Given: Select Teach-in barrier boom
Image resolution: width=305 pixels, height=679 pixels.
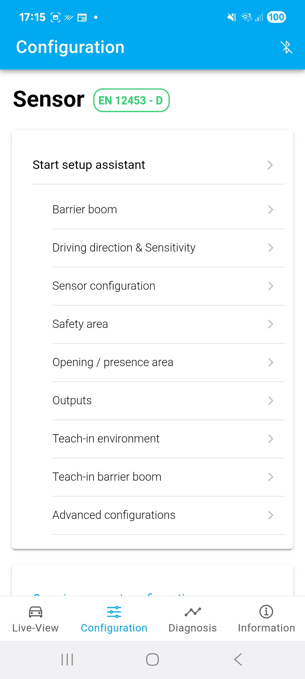Looking at the screenshot, I should 169,477.
